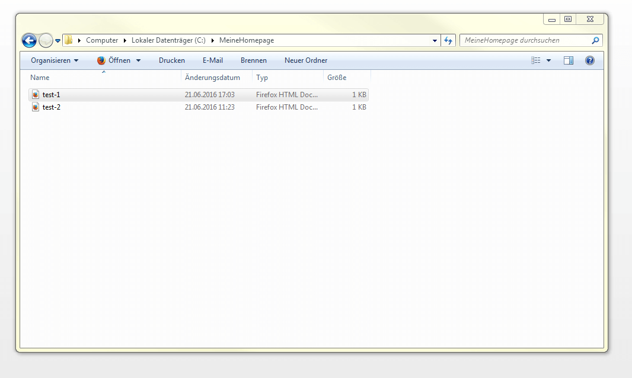The height and width of the screenshot is (378, 632).
Task: Open the Help question mark icon
Action: tap(589, 60)
